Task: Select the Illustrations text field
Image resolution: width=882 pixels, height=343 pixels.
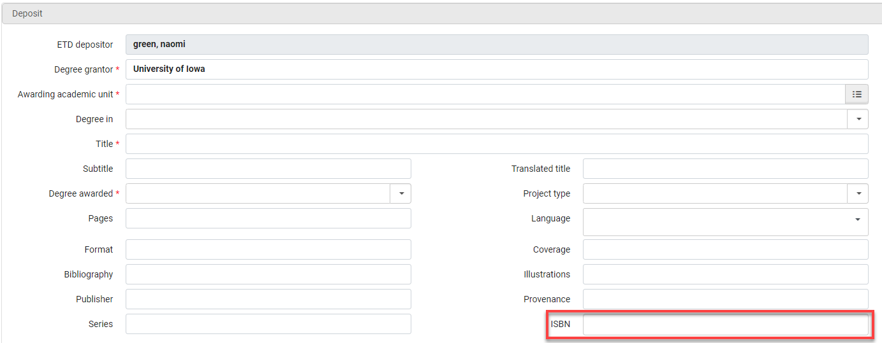Action: coord(724,274)
